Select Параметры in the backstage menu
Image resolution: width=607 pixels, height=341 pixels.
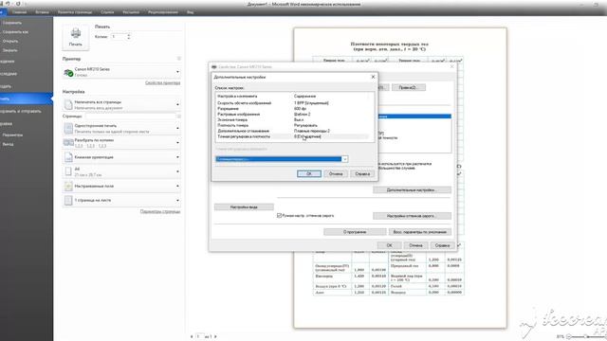(12, 135)
